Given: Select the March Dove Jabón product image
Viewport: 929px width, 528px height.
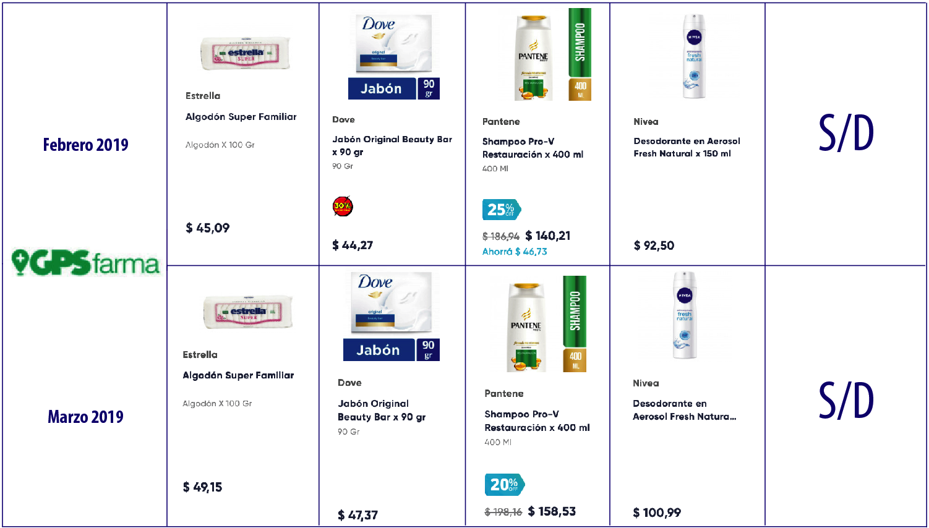Looking at the screenshot, I should tap(392, 317).
